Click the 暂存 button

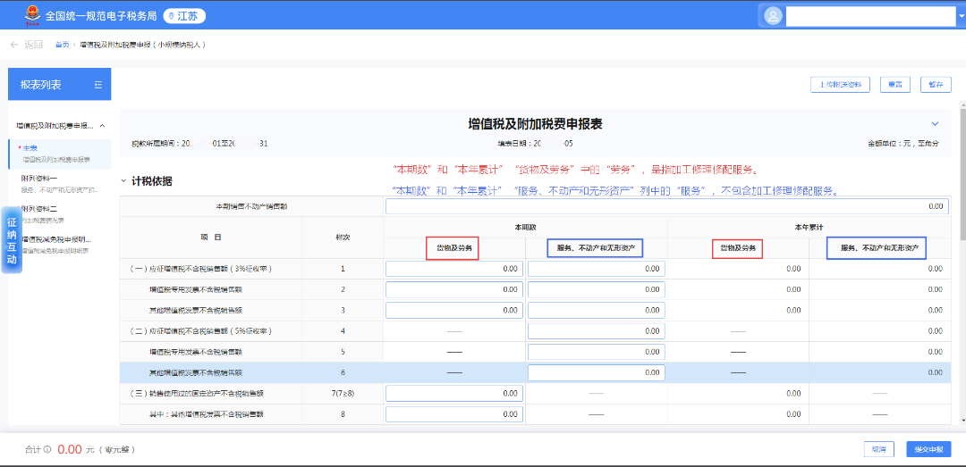(936, 85)
